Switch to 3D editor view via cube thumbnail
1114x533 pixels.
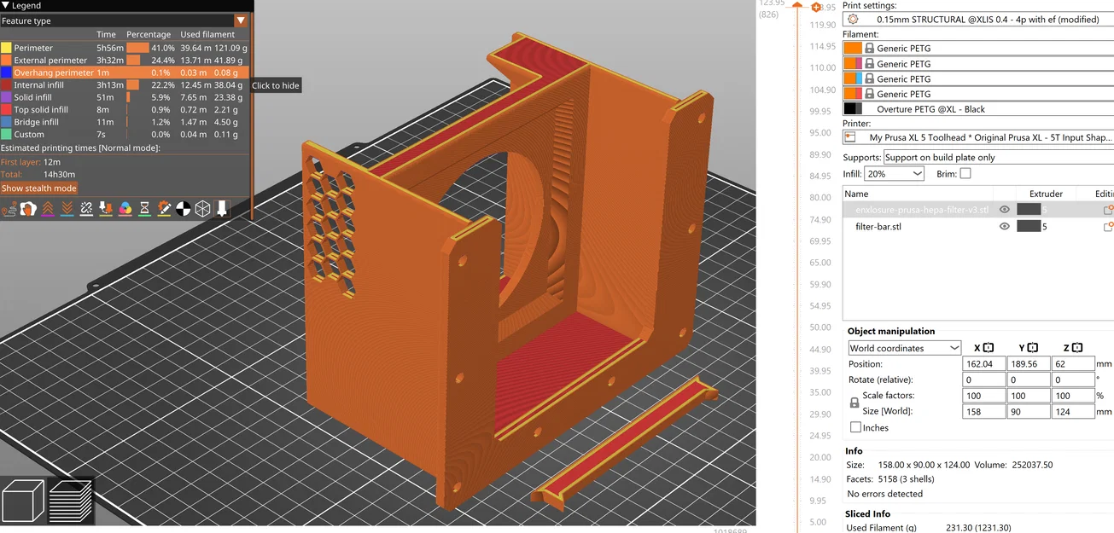click(x=23, y=501)
